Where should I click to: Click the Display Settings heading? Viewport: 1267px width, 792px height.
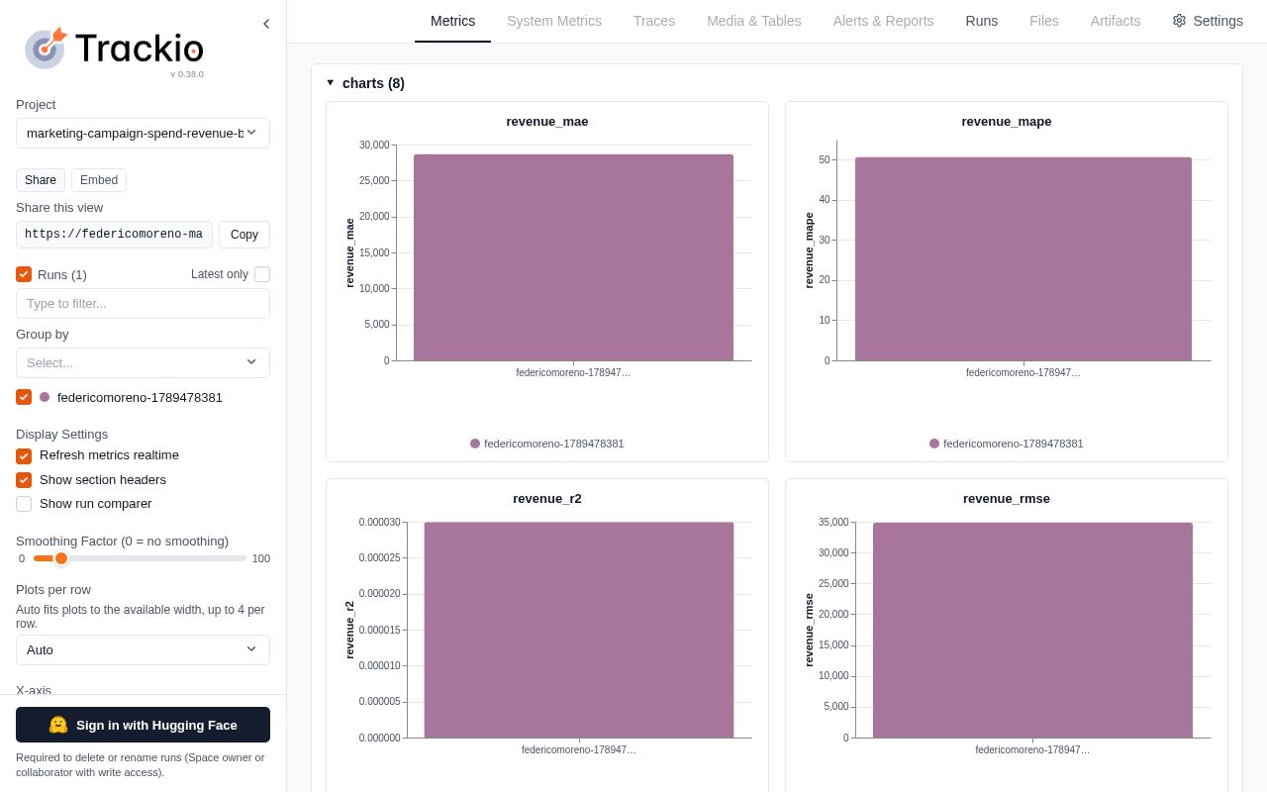(62, 435)
